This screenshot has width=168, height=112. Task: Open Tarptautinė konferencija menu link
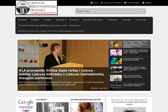(x=49, y=25)
